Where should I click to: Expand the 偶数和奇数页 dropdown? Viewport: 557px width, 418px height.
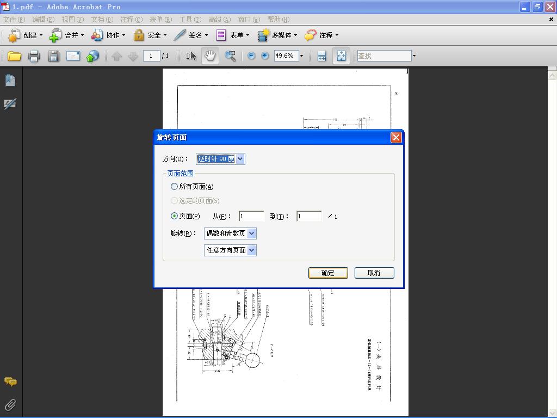(251, 233)
